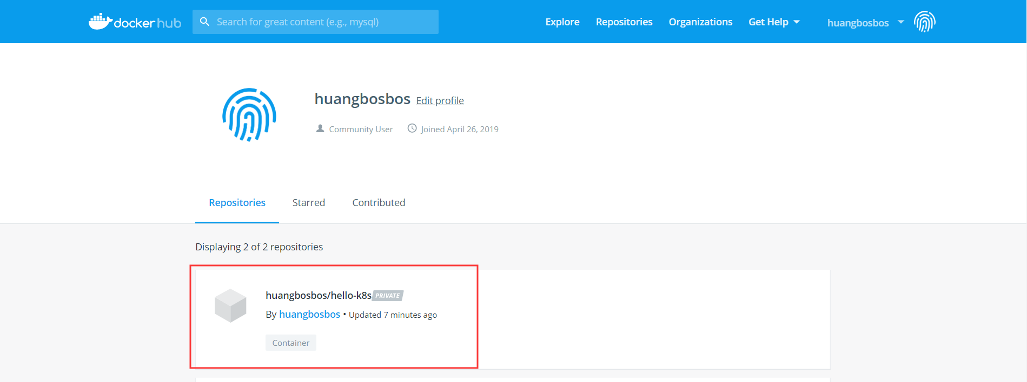Click the search magnifier icon

click(204, 22)
